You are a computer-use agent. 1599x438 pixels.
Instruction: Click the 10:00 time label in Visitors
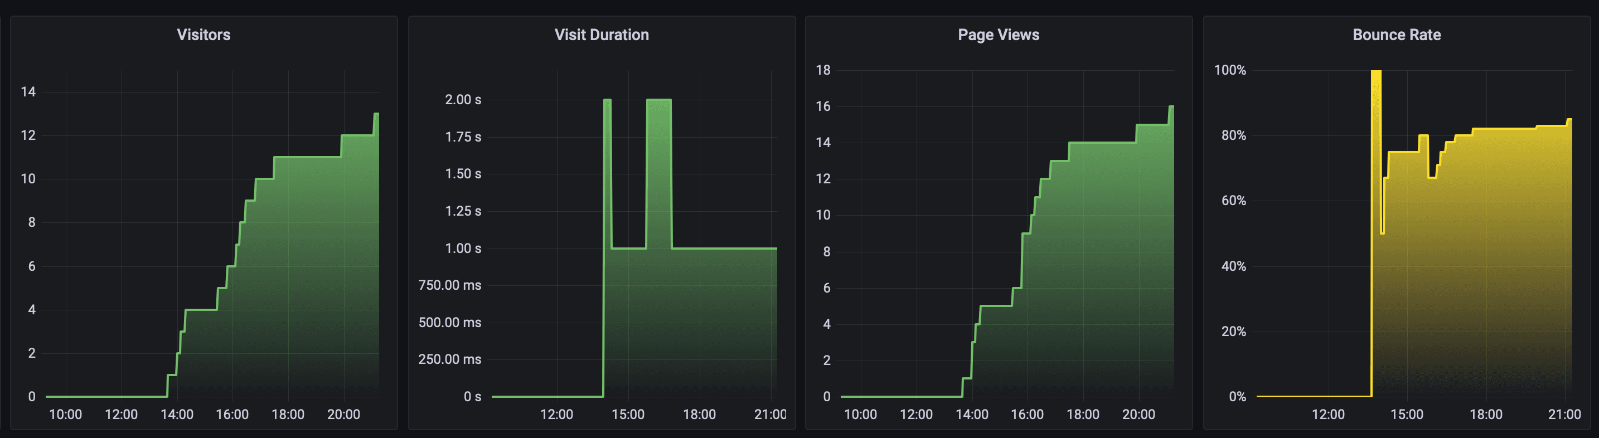pyautogui.click(x=65, y=415)
